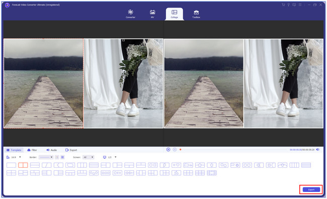This screenshot has height=199, width=327.
Task: Select the Collage tab
Action: (x=175, y=14)
